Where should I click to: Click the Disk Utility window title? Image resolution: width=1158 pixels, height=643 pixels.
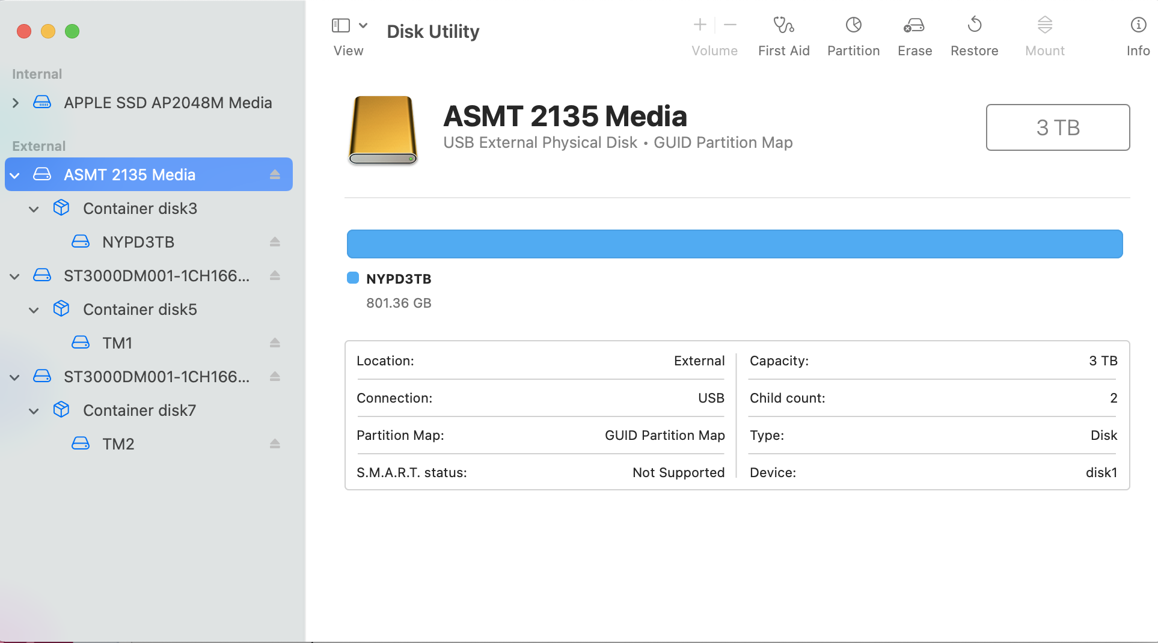(x=433, y=31)
